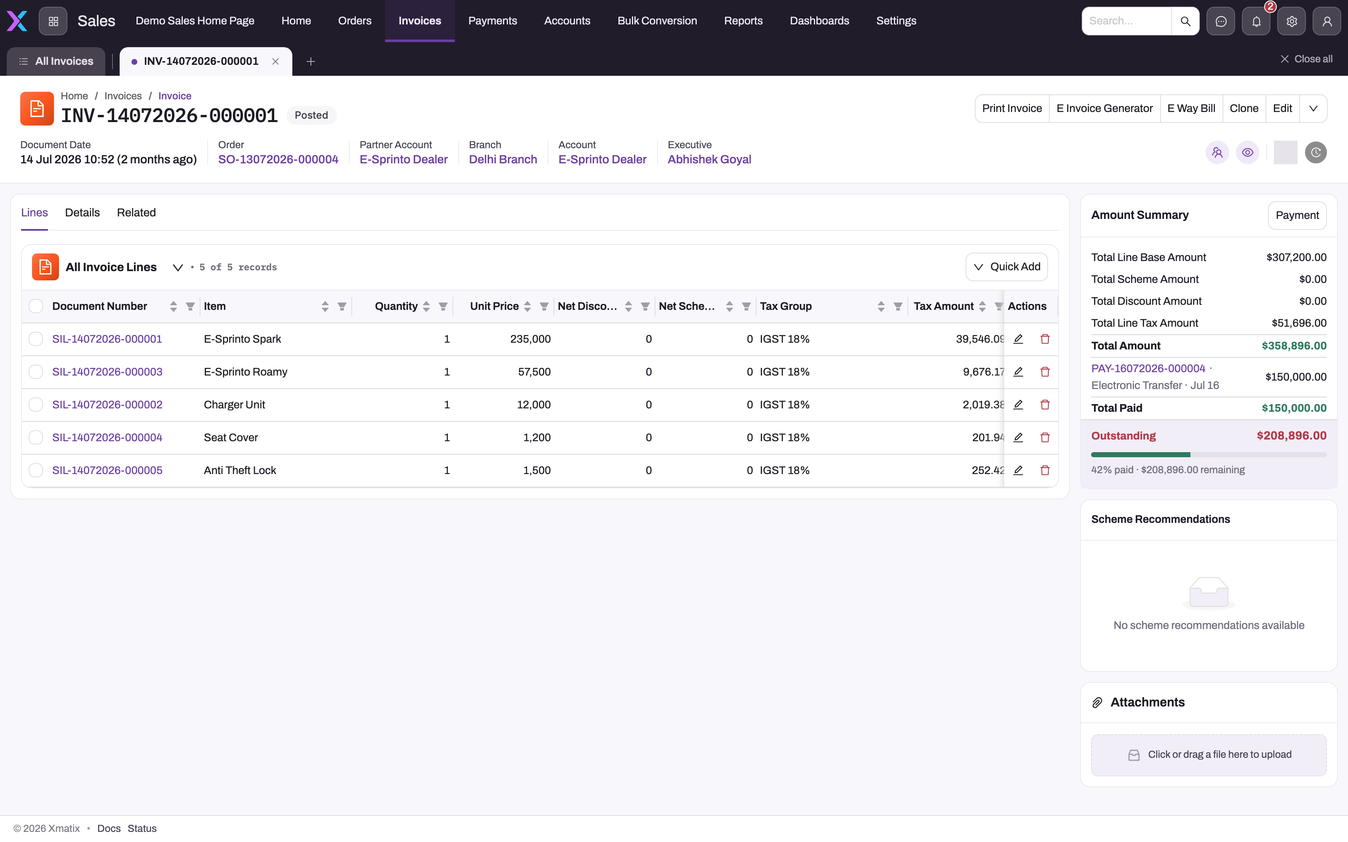Viewport: 1348px width, 842px height.
Task: Open the app launcher grid icon
Action: [53, 21]
